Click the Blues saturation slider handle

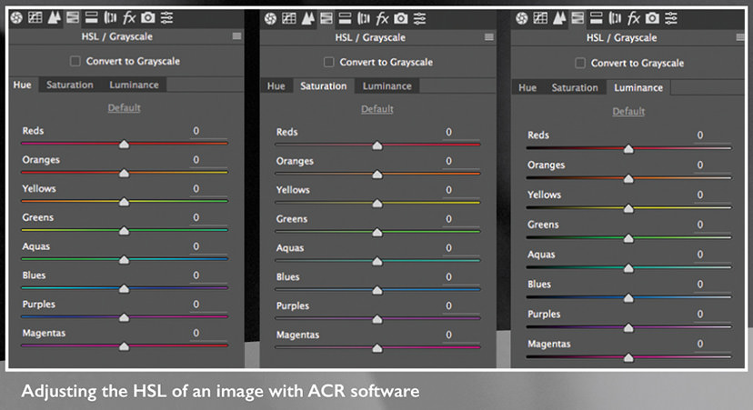[377, 291]
